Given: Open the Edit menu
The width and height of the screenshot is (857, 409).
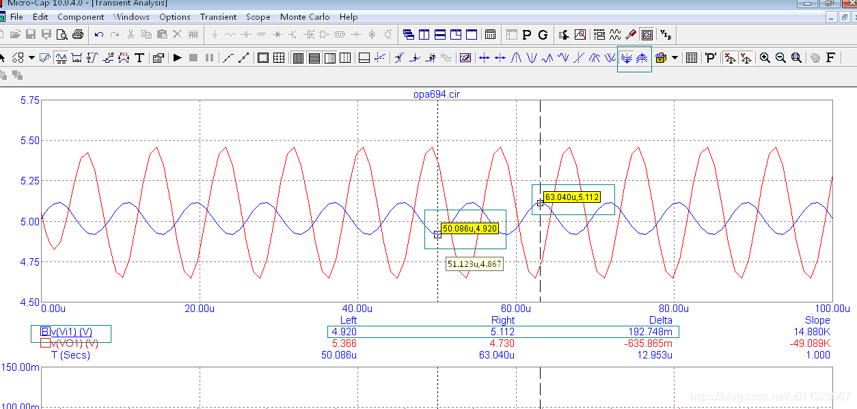Looking at the screenshot, I should click(x=40, y=16).
